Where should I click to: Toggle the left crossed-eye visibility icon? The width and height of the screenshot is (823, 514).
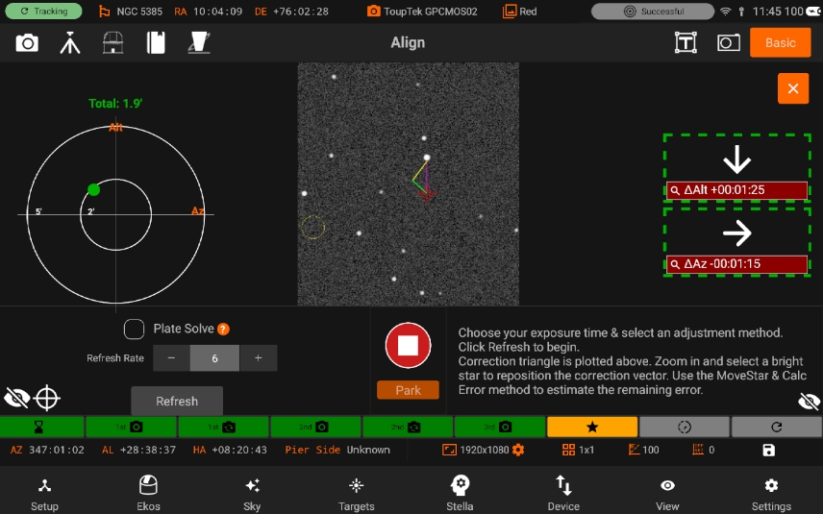[x=16, y=398]
